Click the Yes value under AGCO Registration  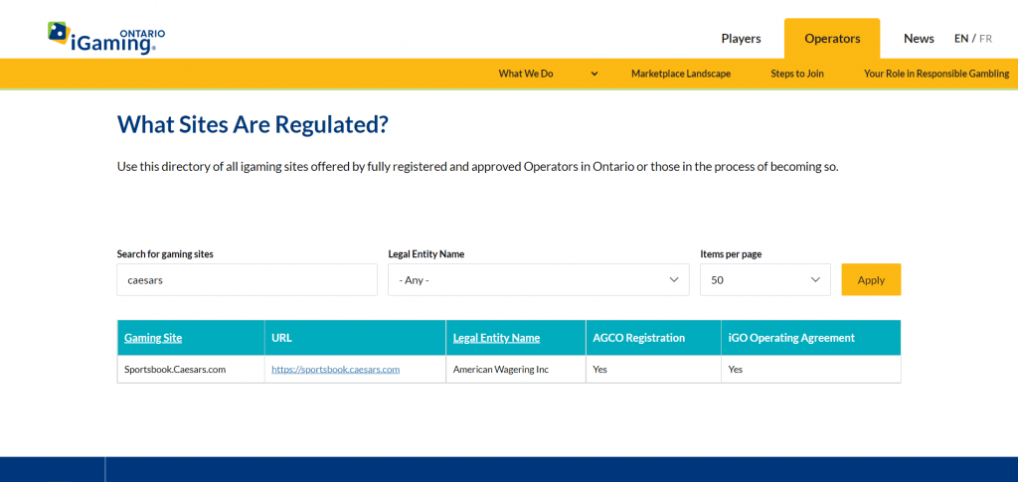pos(599,369)
